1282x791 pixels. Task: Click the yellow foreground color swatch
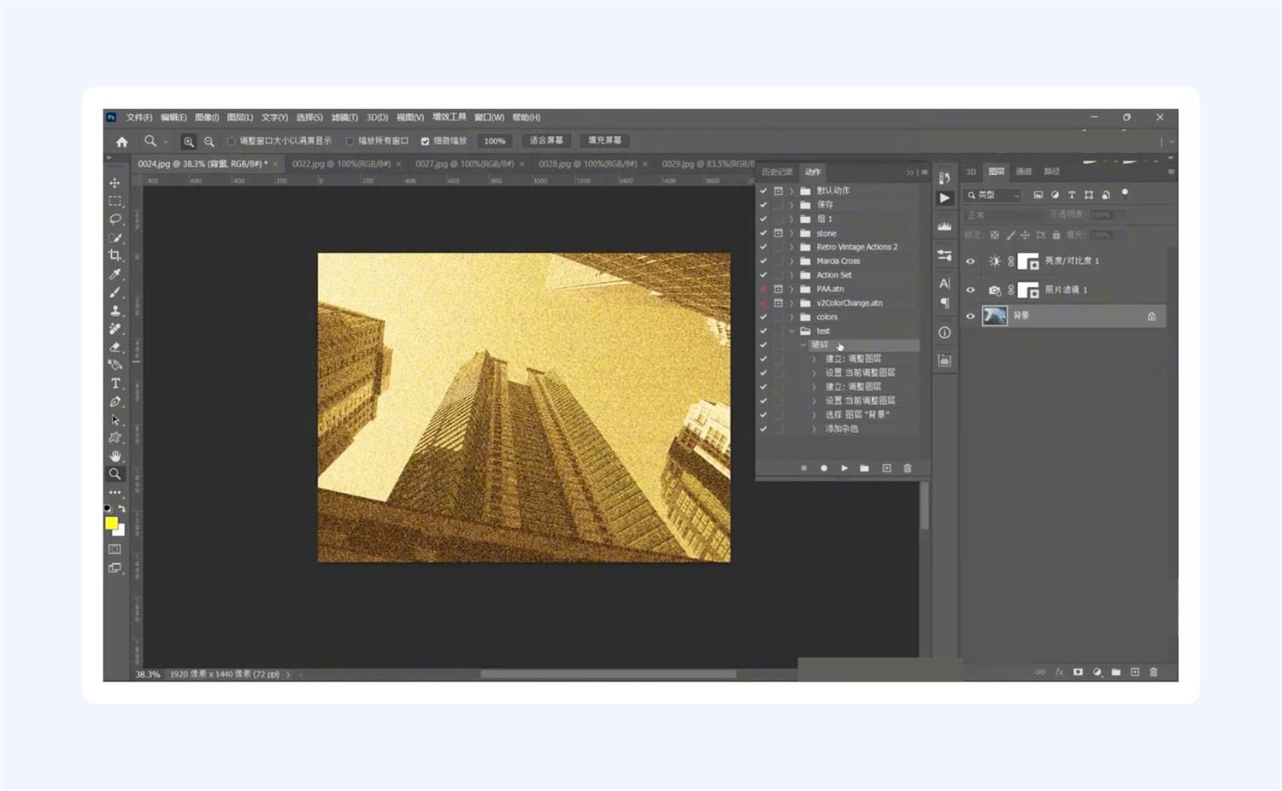coord(111,523)
